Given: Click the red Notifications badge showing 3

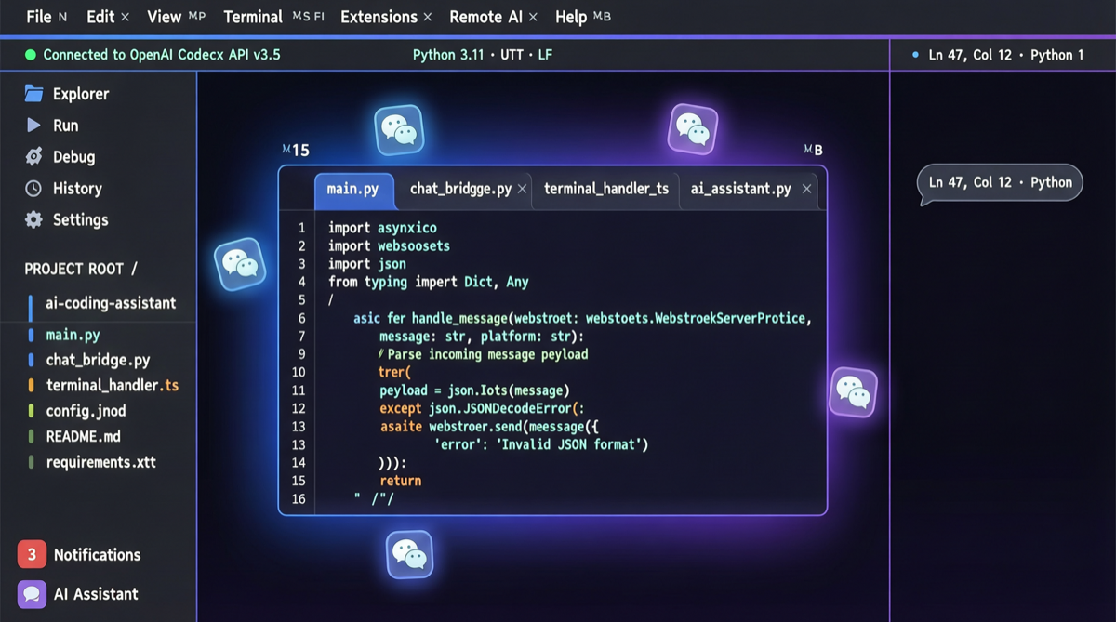Looking at the screenshot, I should pos(32,555).
